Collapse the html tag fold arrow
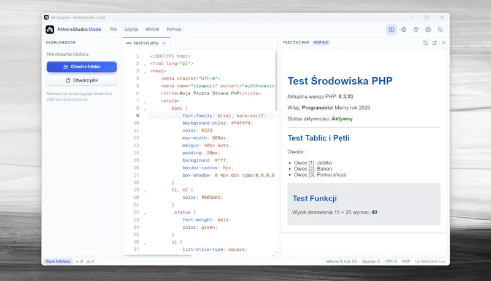 [x=145, y=64]
